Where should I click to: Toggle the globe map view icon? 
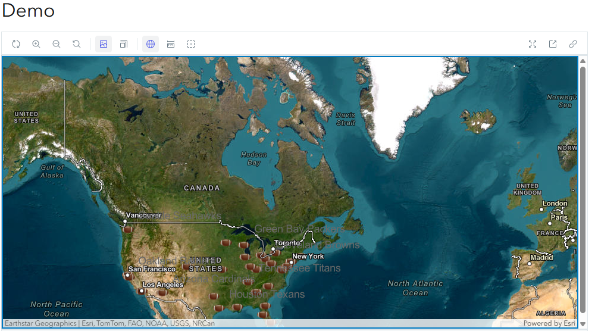pyautogui.click(x=151, y=44)
